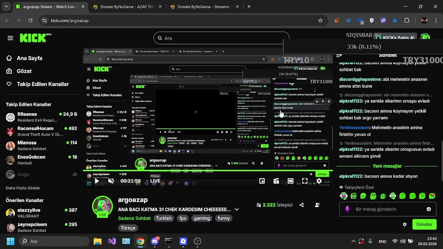Share the stream with the share icon

pyautogui.click(x=301, y=205)
